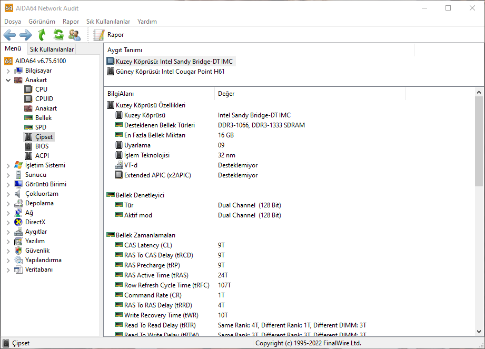This screenshot has width=485, height=349.
Task: Select Anakart child item under Anakart
Action: click(46, 108)
